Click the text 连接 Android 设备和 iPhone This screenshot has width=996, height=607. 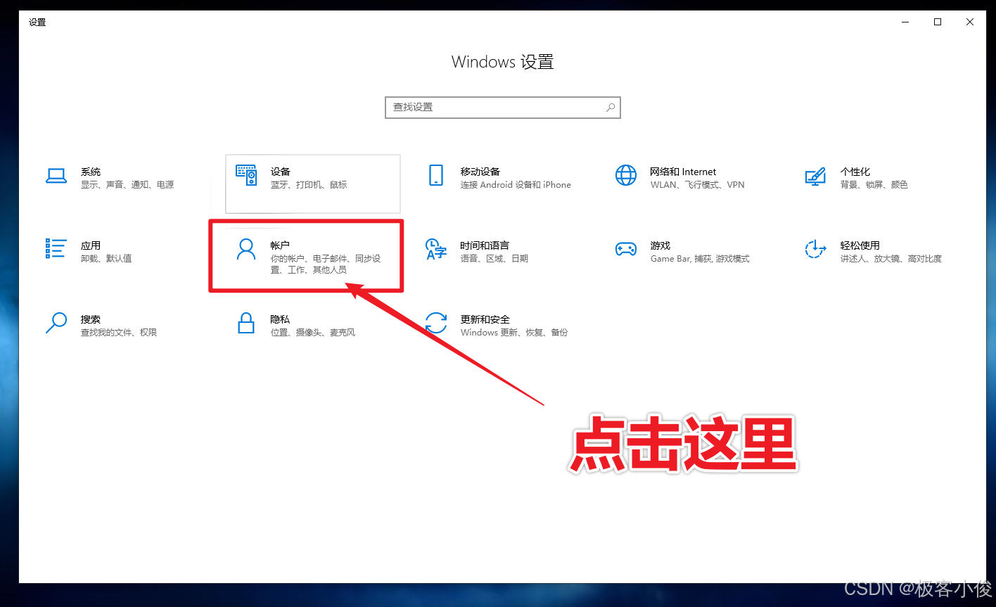pyautogui.click(x=516, y=185)
